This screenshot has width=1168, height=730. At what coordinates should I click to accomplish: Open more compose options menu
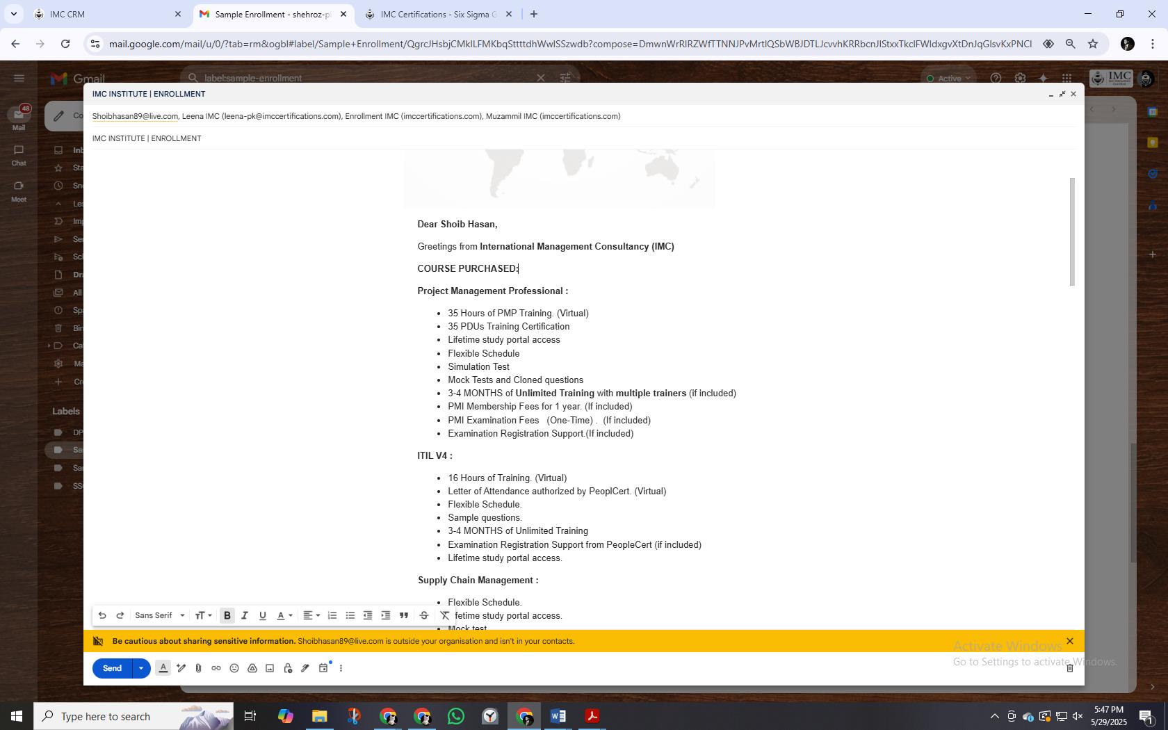(x=341, y=668)
